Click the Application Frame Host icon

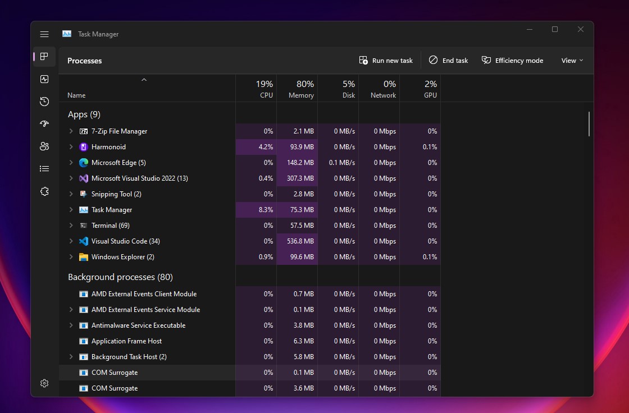pyautogui.click(x=84, y=341)
